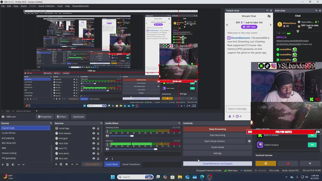
Task: Click Send a message field in Twitch chat
Action: click(x=238, y=109)
